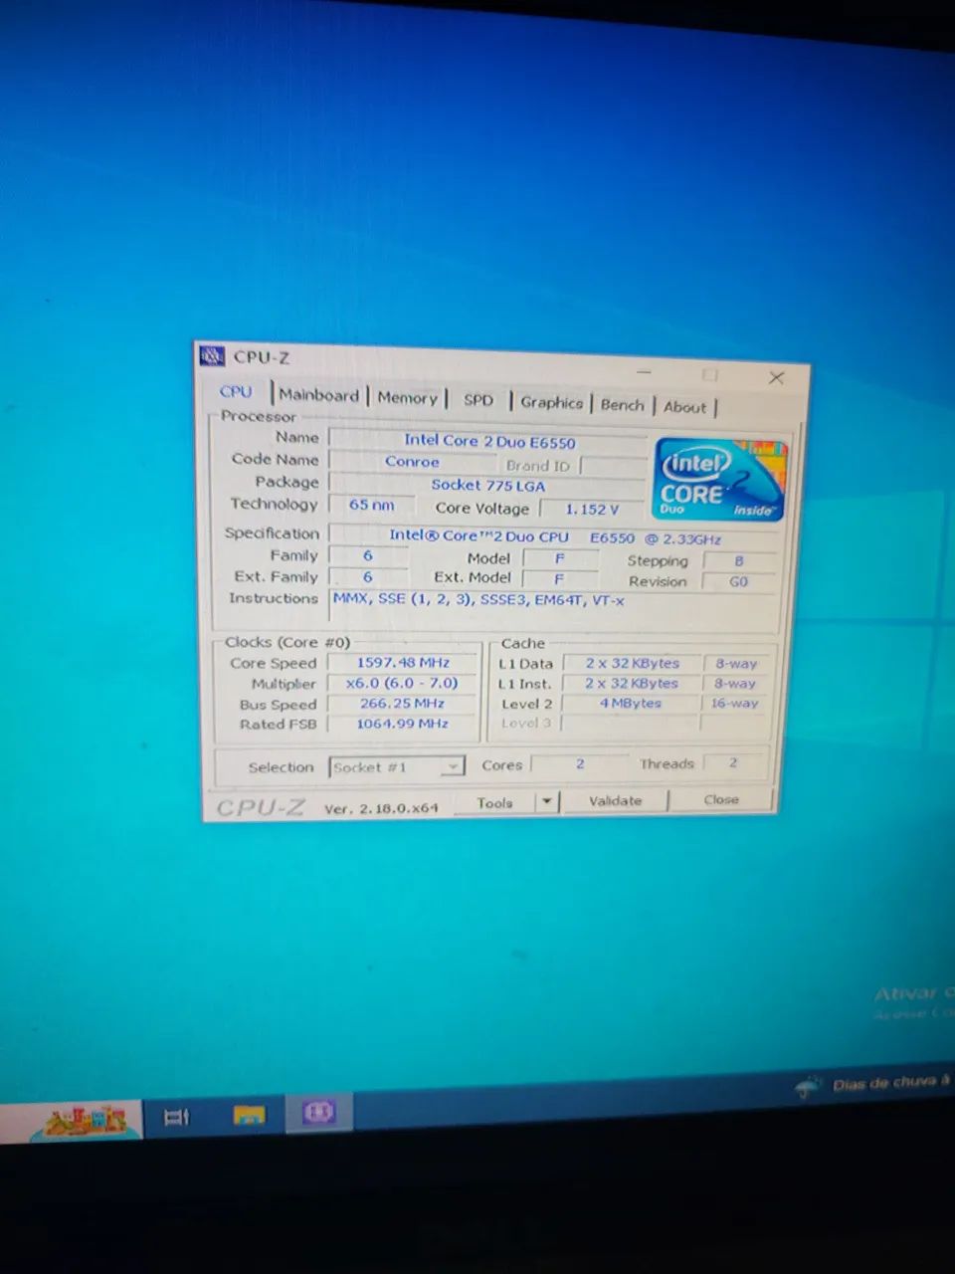Screen dimensions: 955x1274
Task: Switch to the SPD tab
Action: (x=478, y=400)
